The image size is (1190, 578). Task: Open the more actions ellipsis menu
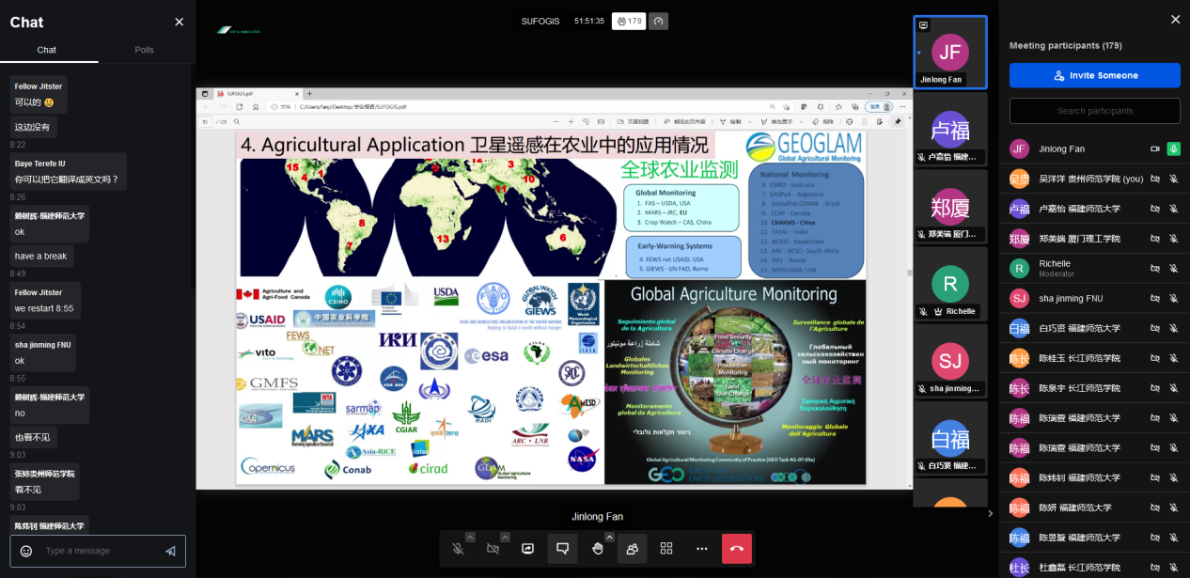coord(701,549)
